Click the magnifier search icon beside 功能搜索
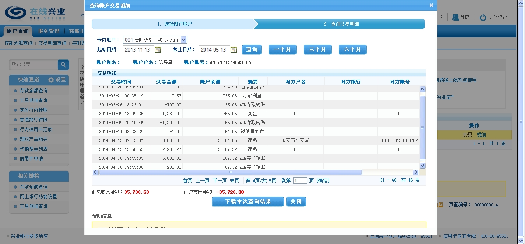 63,65
